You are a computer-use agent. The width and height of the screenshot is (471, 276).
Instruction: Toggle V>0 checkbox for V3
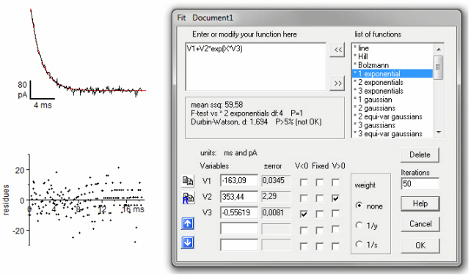coord(335,214)
